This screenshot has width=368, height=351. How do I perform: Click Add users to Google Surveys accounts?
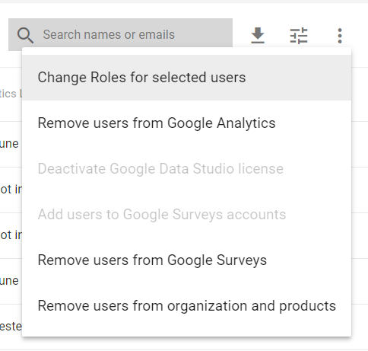tap(186, 215)
